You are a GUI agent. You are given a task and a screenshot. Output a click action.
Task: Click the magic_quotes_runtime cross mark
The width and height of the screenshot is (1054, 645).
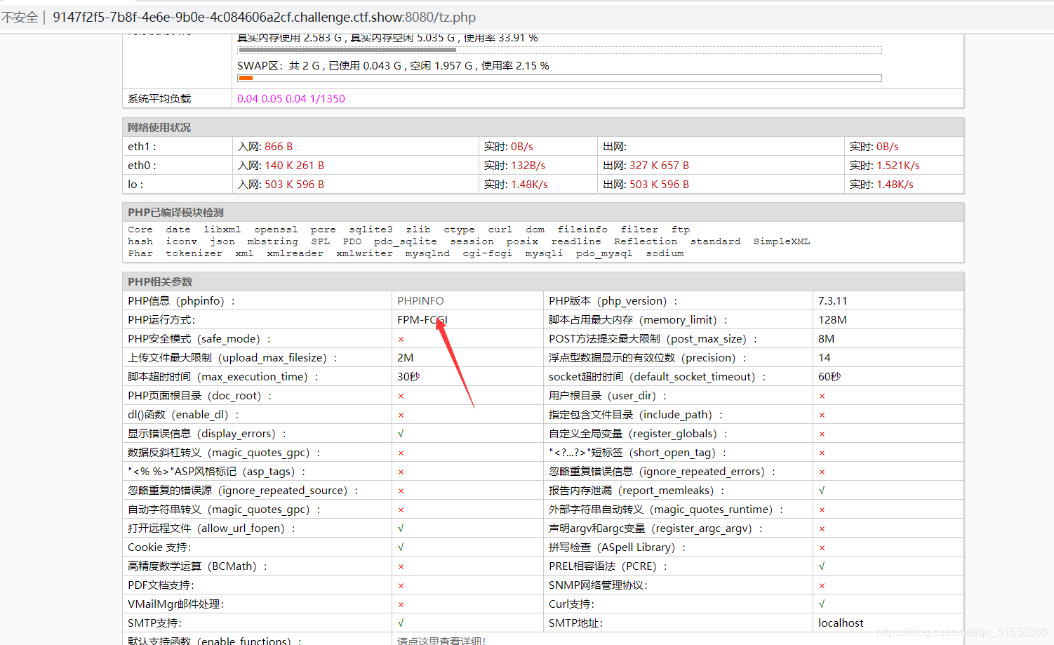coord(822,510)
